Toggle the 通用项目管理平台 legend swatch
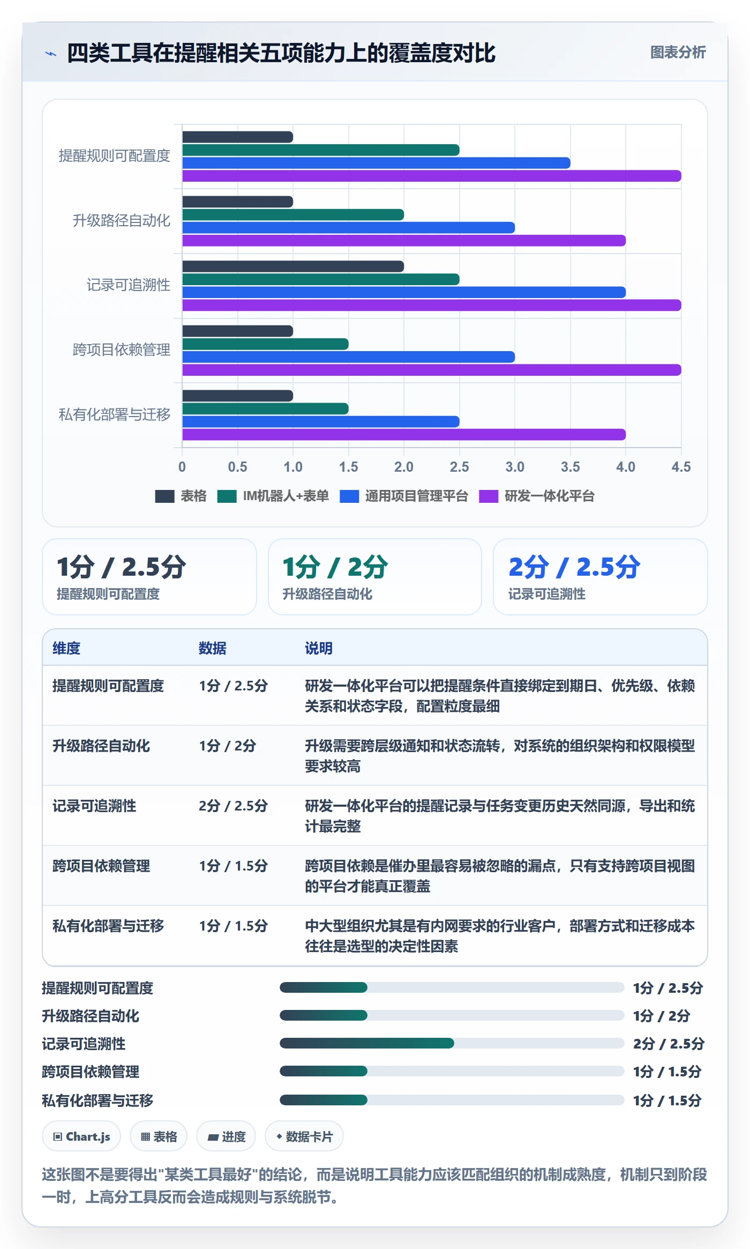This screenshot has height=1249, width=750. (349, 496)
